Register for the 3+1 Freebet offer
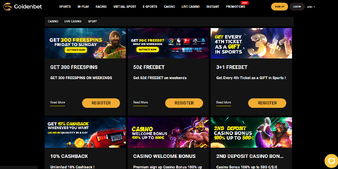The width and height of the screenshot is (338, 169). click(x=267, y=103)
